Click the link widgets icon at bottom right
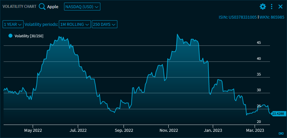The image size is (287, 138). [x=280, y=133]
